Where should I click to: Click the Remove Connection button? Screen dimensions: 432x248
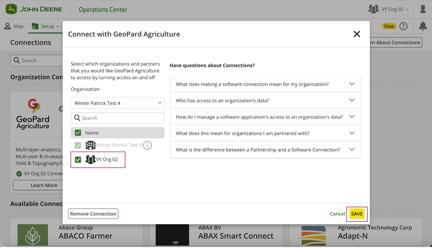93,214
